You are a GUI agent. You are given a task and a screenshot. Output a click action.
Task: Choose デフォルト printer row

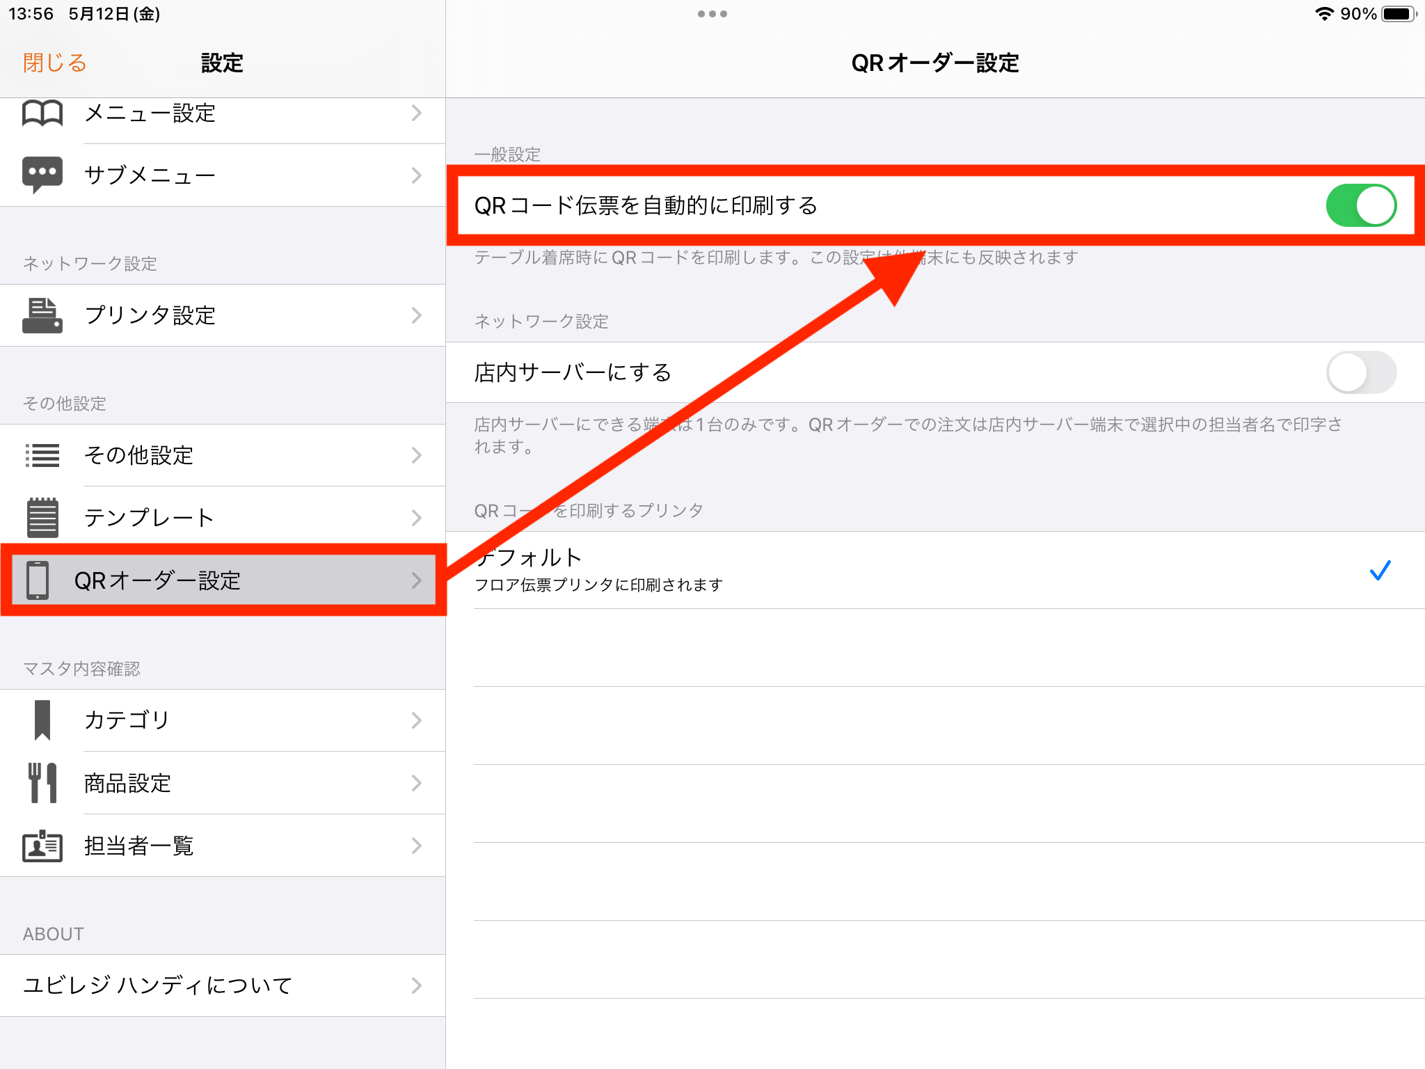tap(935, 570)
